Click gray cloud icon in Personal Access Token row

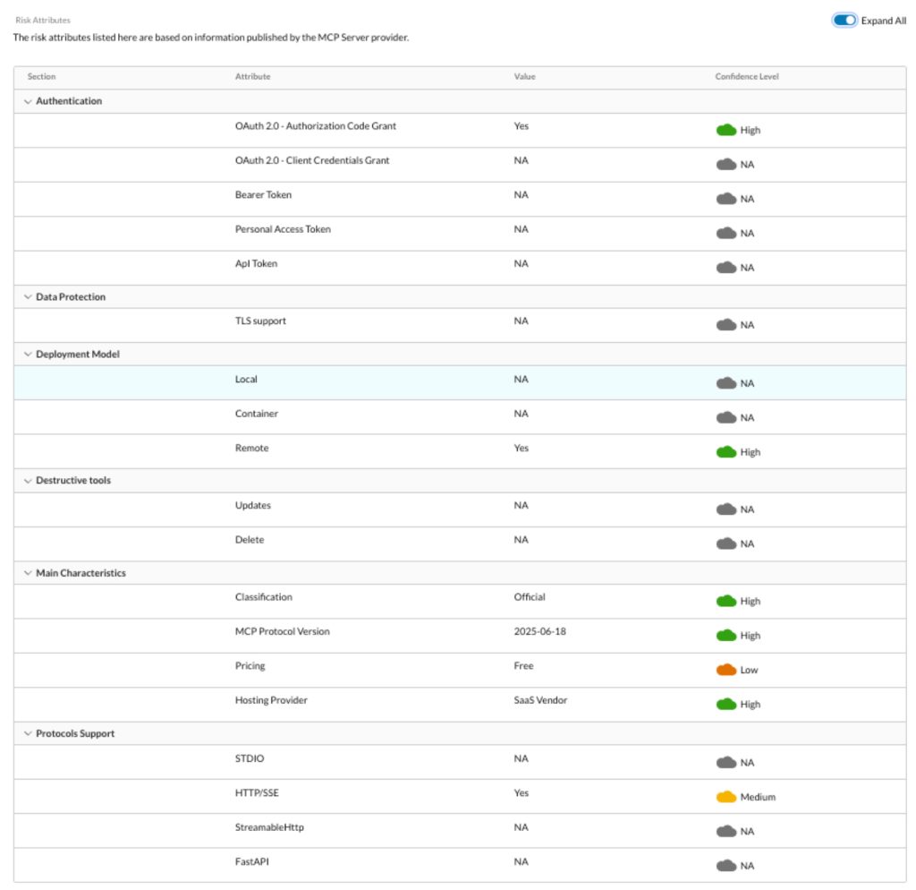tap(726, 234)
